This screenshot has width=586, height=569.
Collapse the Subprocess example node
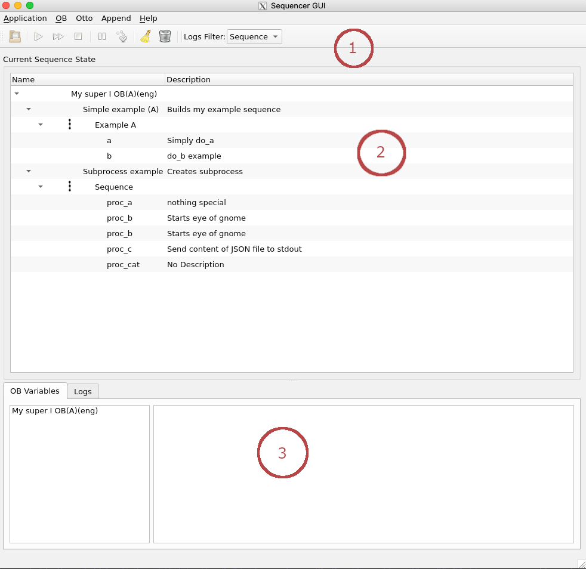pos(28,171)
